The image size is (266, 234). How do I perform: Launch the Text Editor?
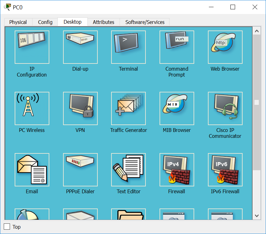(128, 170)
